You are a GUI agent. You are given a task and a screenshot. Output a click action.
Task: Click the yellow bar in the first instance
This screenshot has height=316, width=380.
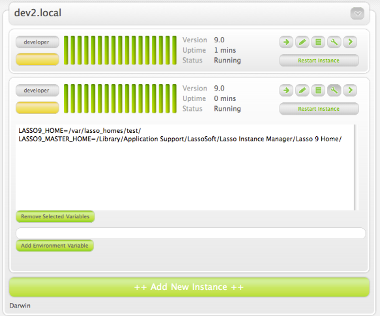37,59
